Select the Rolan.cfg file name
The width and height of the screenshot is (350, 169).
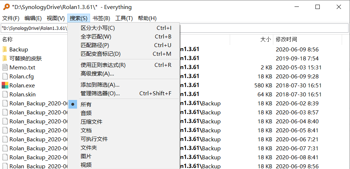tap(22, 77)
